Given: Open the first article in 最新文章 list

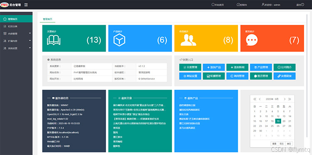Looking at the screenshot, I should pyautogui.click(x=139, y=105).
